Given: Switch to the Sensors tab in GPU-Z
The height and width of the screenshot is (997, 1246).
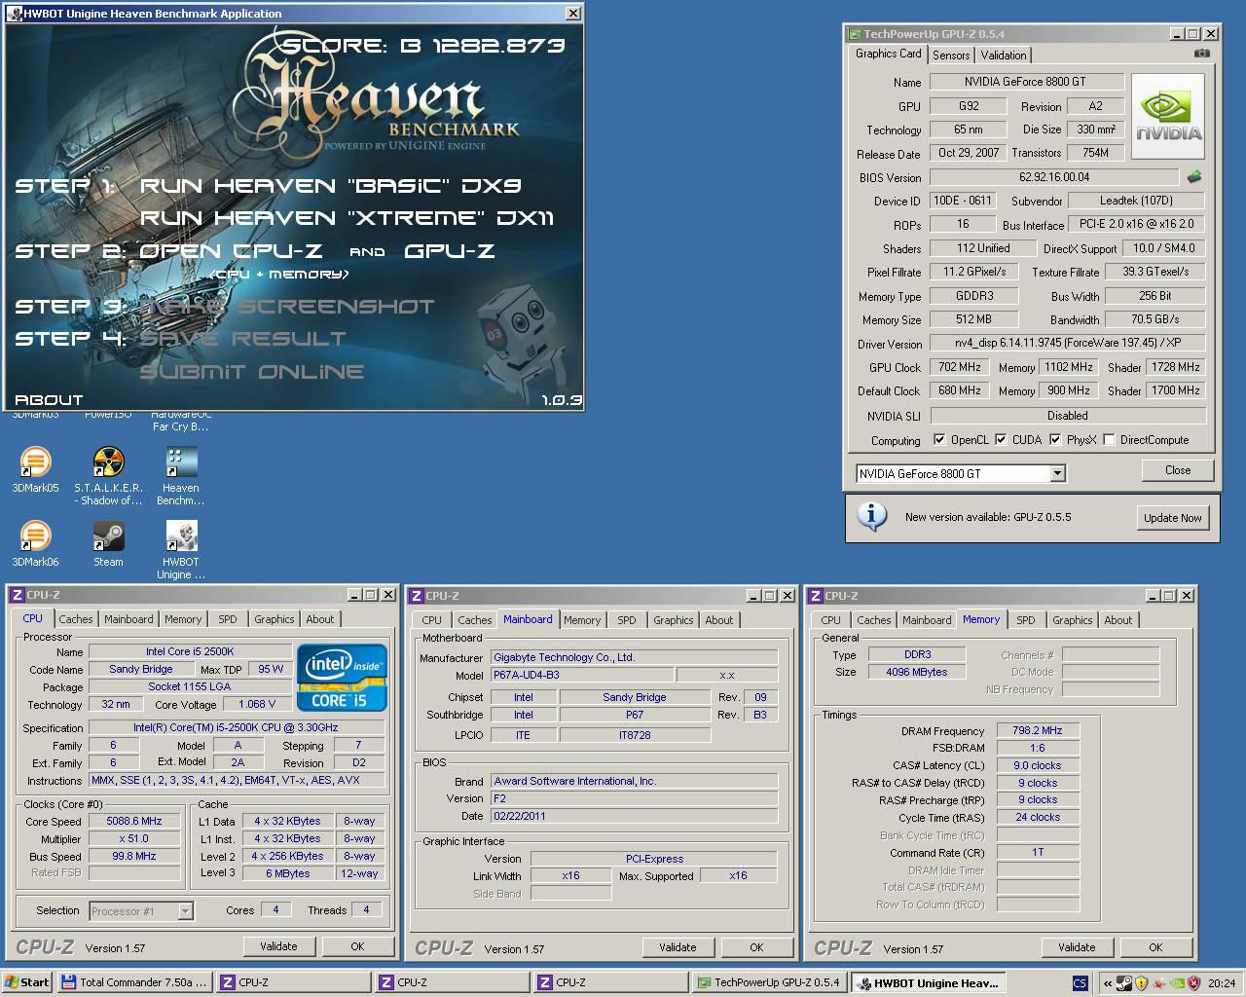Looking at the screenshot, I should tap(951, 55).
